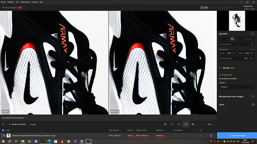The image size is (257, 144).
Task: Open the Modifier menu
Action: (x=11, y=2)
